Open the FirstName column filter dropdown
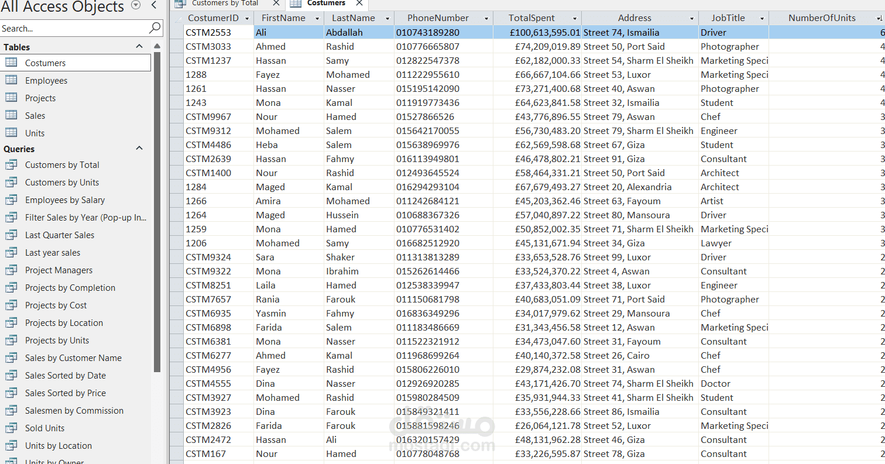885x464 pixels. coord(317,19)
